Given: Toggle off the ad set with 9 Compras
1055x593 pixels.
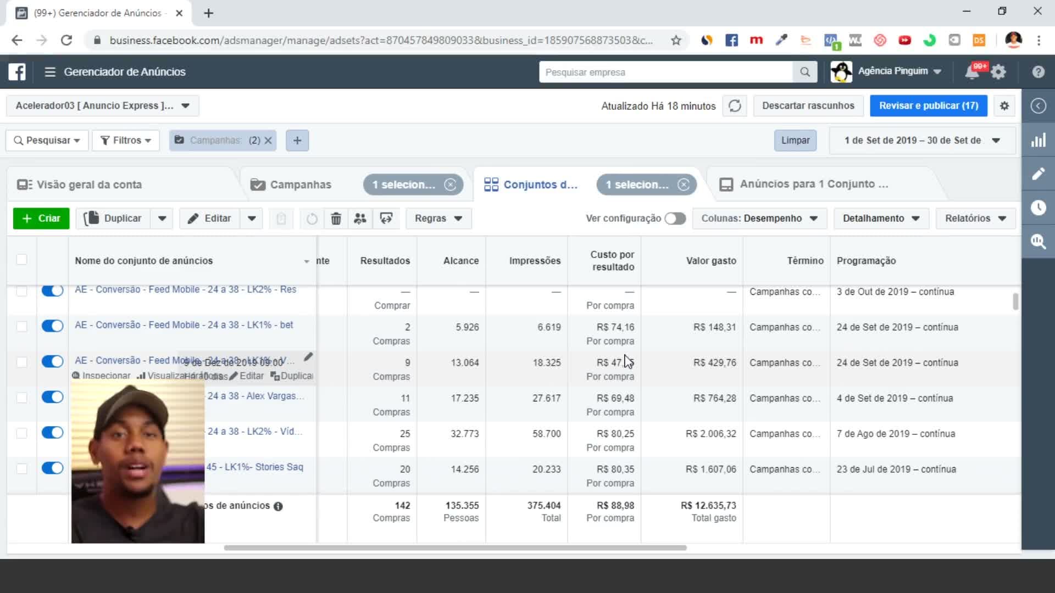Looking at the screenshot, I should 53,361.
